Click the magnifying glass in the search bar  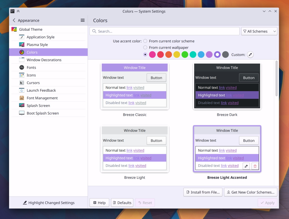tap(94, 31)
